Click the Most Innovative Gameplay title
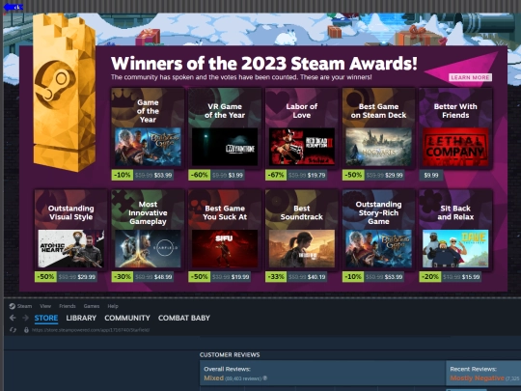Screen dimensions: 521x391 click(148, 212)
